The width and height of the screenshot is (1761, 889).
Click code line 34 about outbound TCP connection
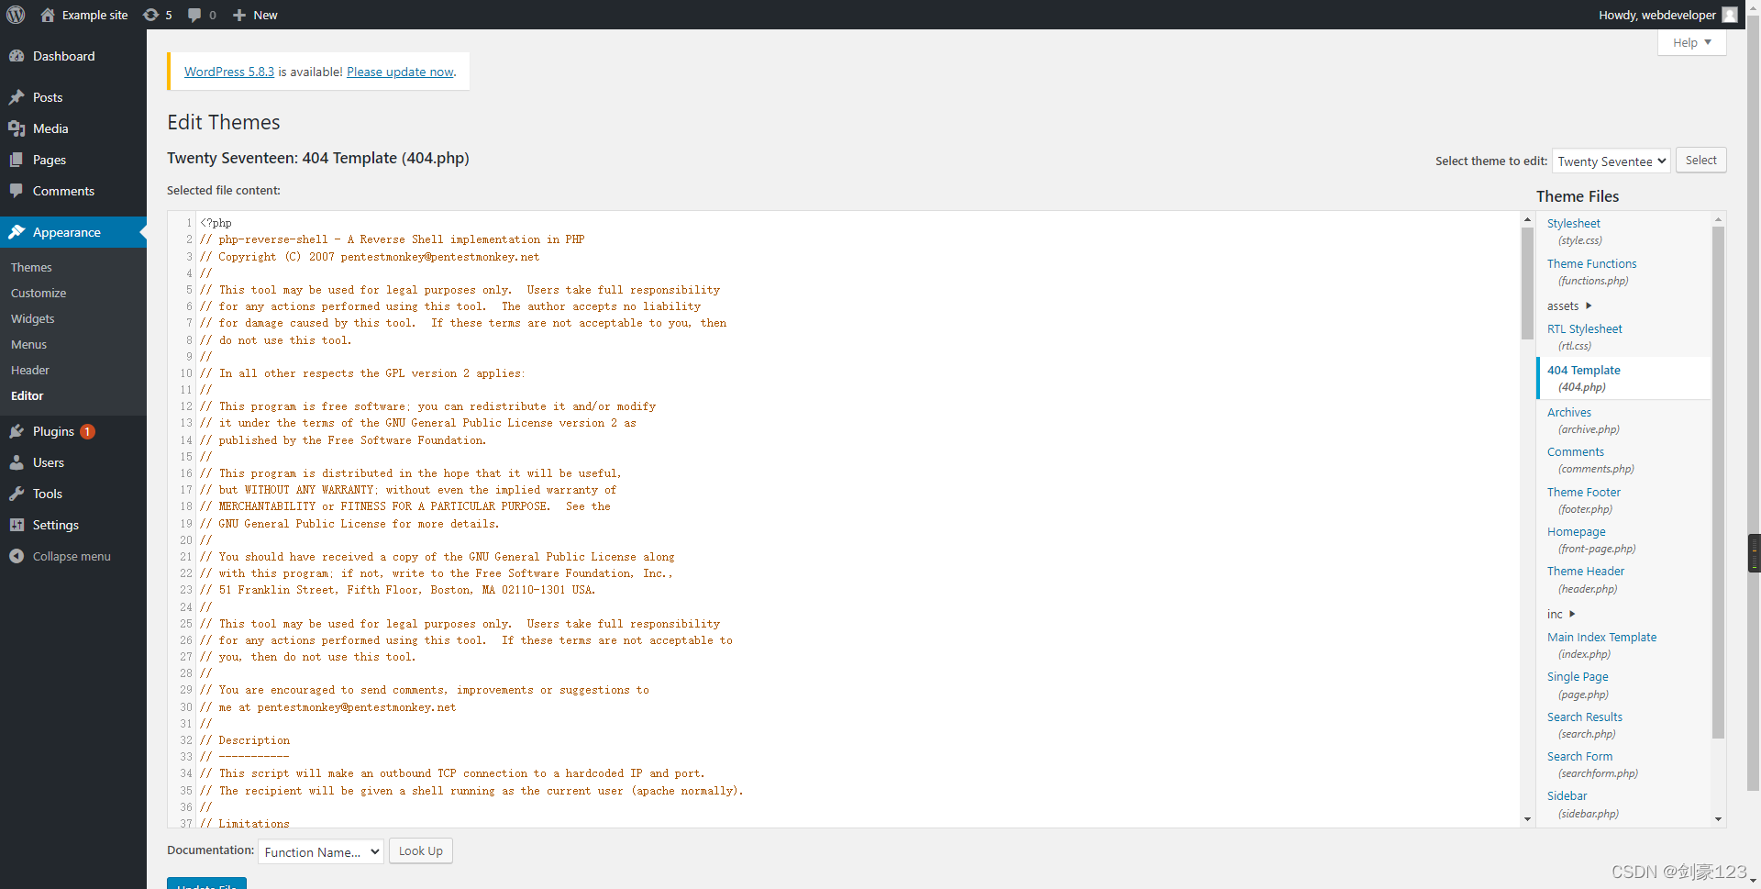click(452, 773)
